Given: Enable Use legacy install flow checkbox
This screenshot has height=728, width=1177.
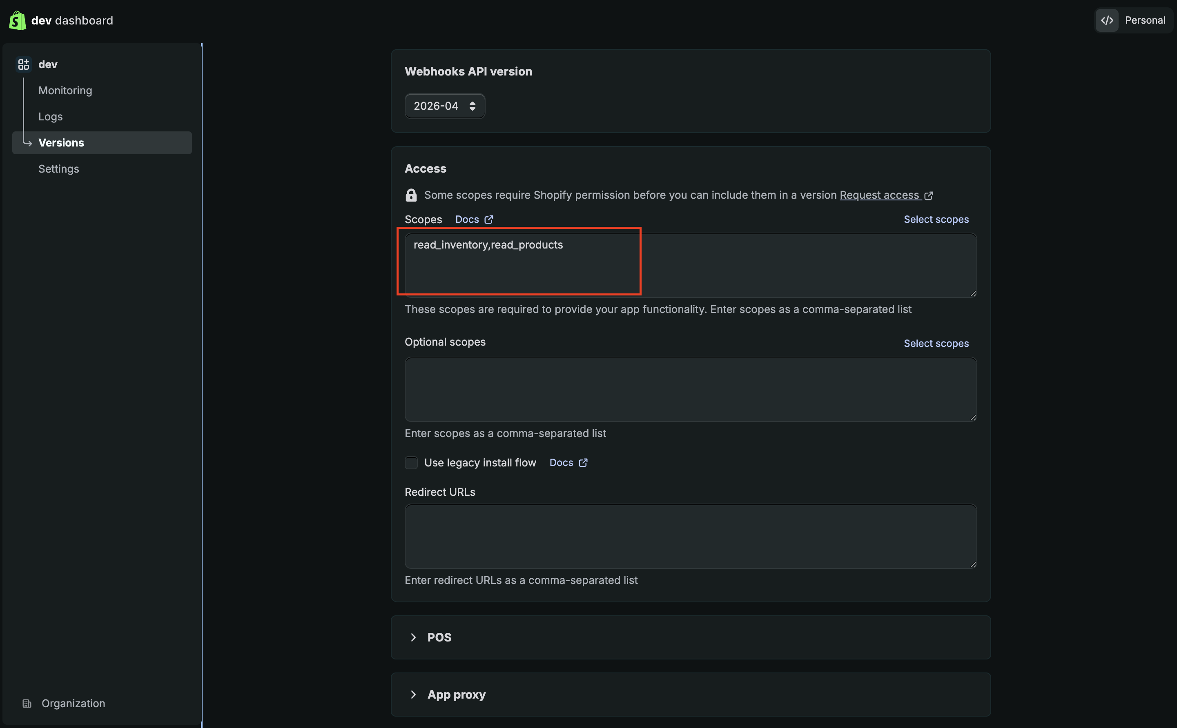Looking at the screenshot, I should 411,463.
